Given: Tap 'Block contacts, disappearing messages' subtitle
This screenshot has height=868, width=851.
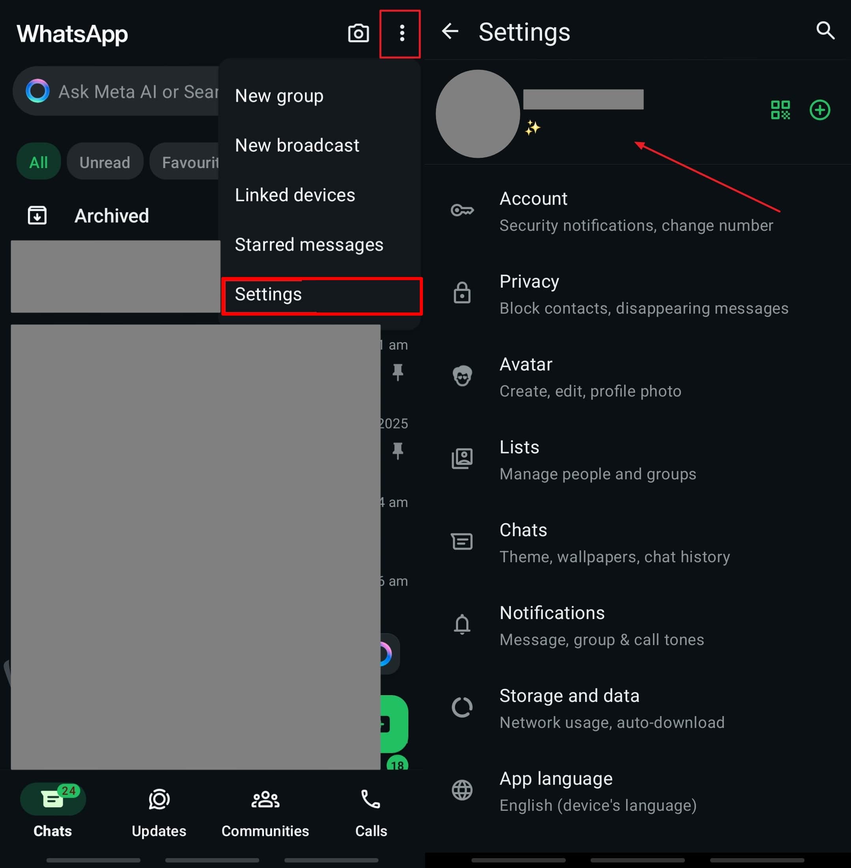Looking at the screenshot, I should click(x=643, y=308).
